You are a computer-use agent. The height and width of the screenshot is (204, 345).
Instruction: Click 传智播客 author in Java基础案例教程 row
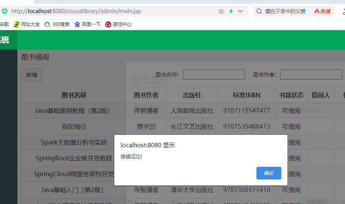(x=146, y=110)
